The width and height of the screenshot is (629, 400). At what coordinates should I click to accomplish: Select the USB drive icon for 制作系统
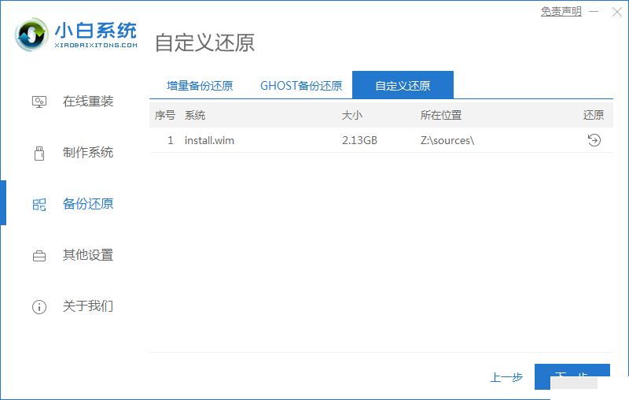click(39, 153)
